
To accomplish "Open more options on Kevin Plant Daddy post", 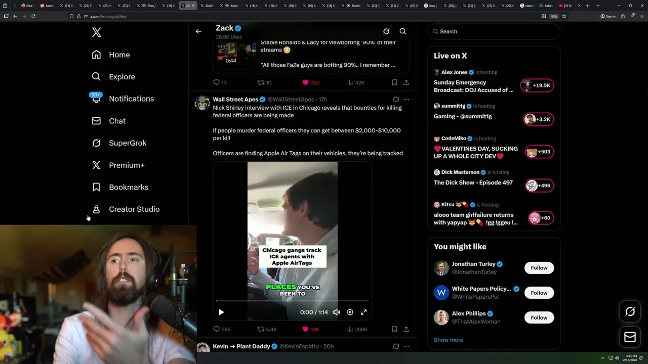I will (406, 346).
